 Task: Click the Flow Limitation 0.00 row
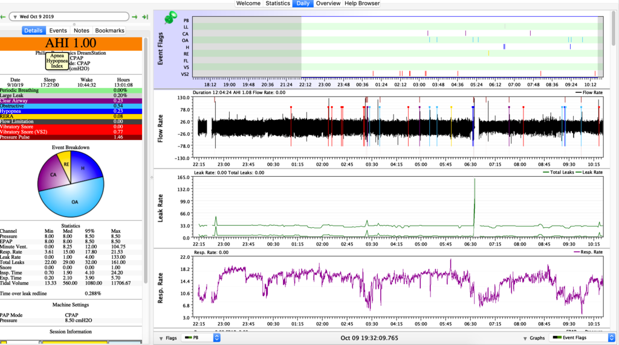71,122
